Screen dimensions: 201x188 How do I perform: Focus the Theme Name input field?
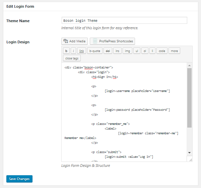tap(124, 20)
